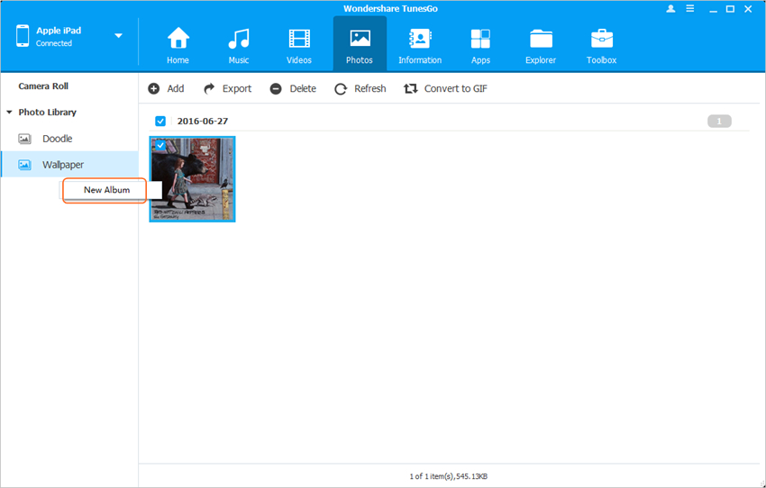Convert the selected photo to GIF
The width and height of the screenshot is (766, 488).
pyautogui.click(x=445, y=88)
